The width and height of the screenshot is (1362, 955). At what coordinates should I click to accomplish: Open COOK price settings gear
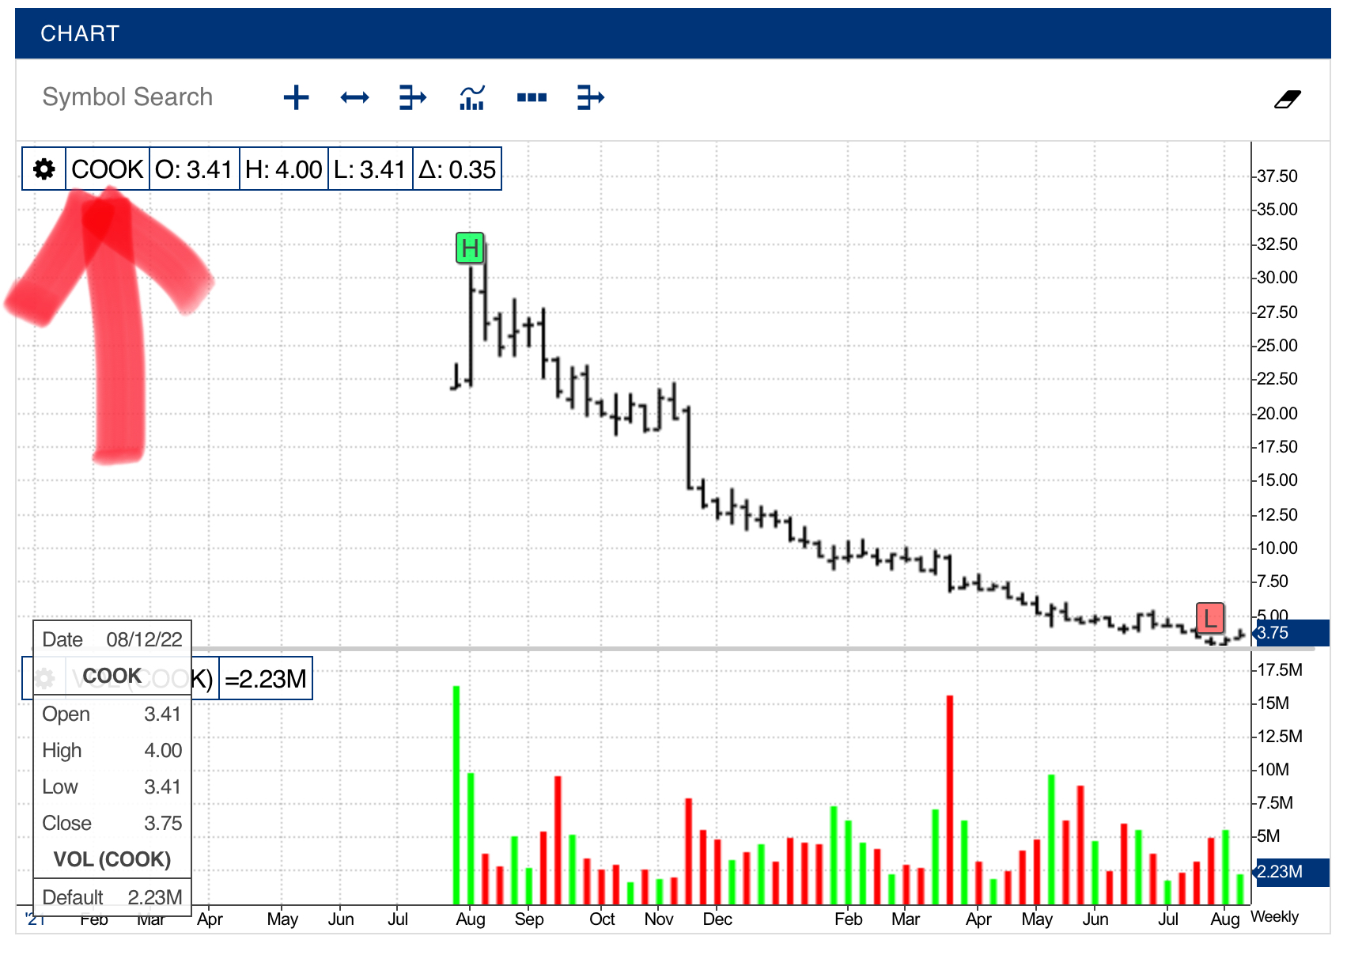pyautogui.click(x=44, y=169)
